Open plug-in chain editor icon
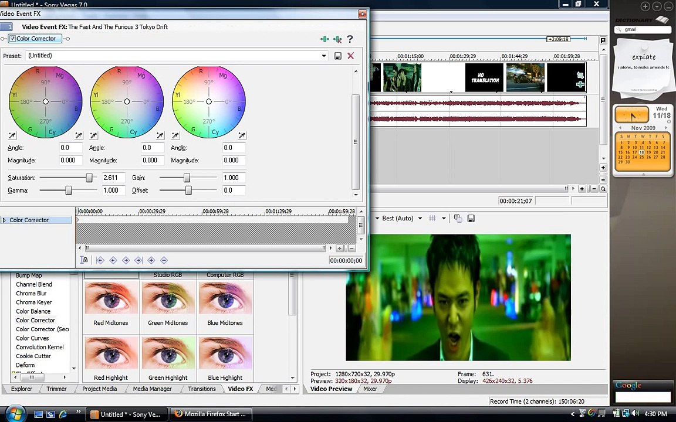Image resolution: width=676 pixels, height=422 pixels. (324, 39)
